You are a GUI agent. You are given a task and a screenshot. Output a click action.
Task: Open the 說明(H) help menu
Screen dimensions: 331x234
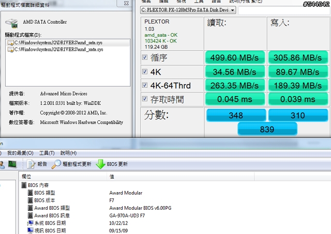coord(68,153)
